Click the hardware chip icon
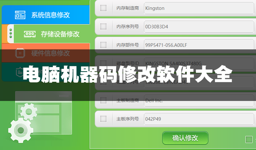 [20, 53]
